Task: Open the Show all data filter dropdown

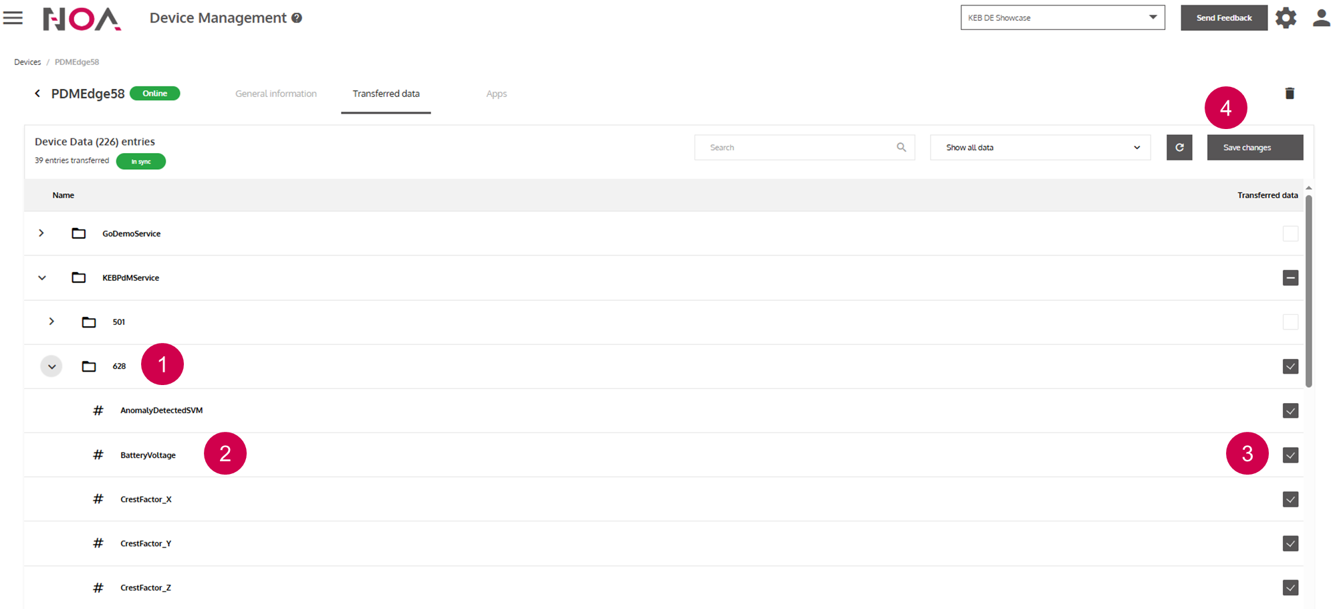Action: pos(1040,148)
